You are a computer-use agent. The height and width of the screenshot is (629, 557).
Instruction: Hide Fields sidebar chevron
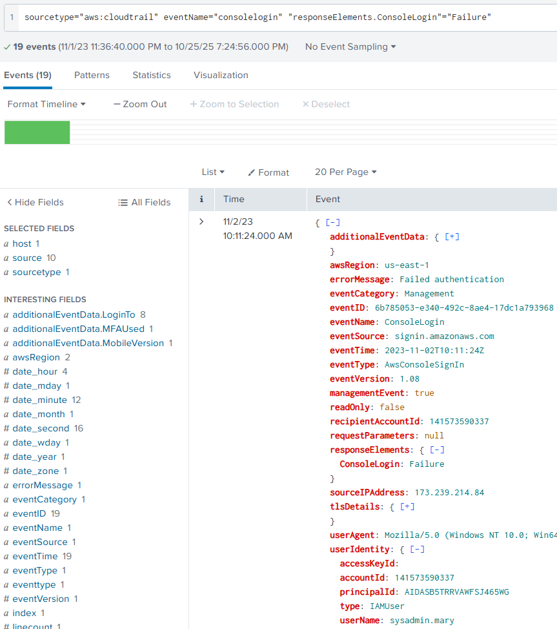(10, 202)
